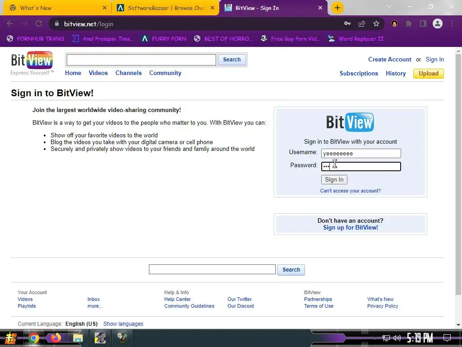Image resolution: width=462 pixels, height=347 pixels.
Task: Click Show languages link
Action: pyautogui.click(x=123, y=324)
